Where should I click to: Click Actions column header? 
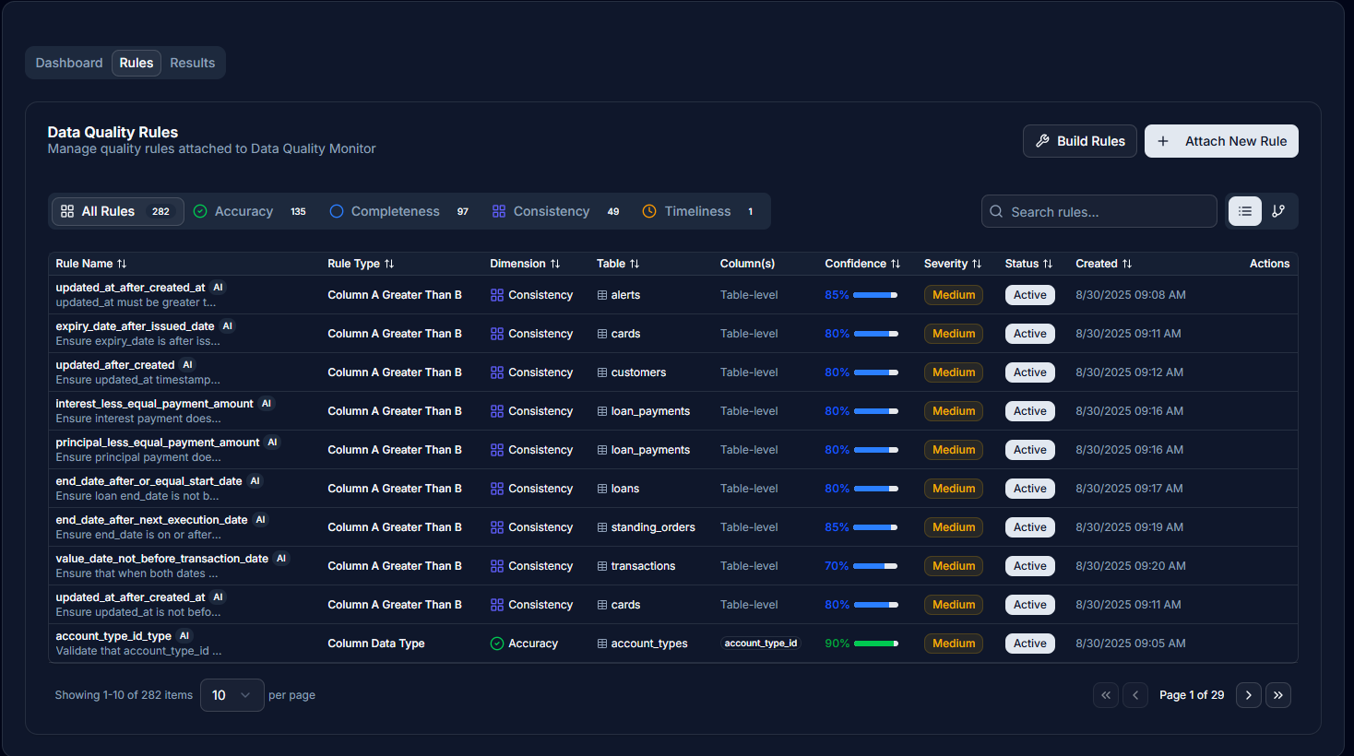click(1269, 264)
